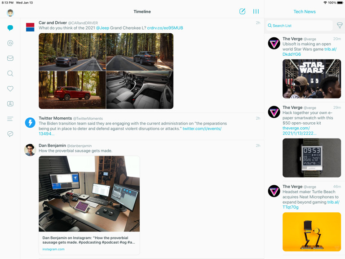
Task: View Dan Benjamin's desk setup photo
Action: click(89, 194)
